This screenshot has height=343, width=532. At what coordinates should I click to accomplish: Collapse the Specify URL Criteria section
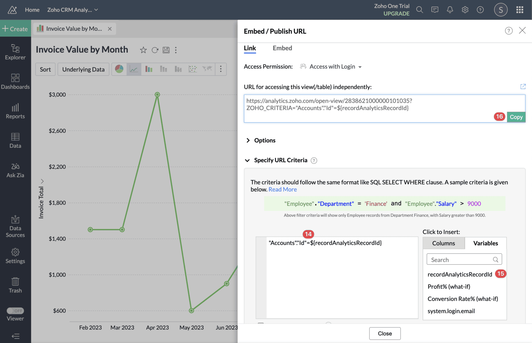coord(247,160)
